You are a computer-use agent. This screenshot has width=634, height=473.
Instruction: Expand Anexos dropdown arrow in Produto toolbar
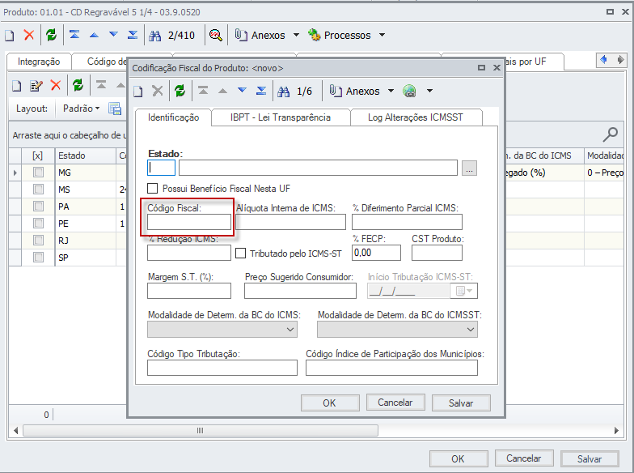[x=296, y=36]
